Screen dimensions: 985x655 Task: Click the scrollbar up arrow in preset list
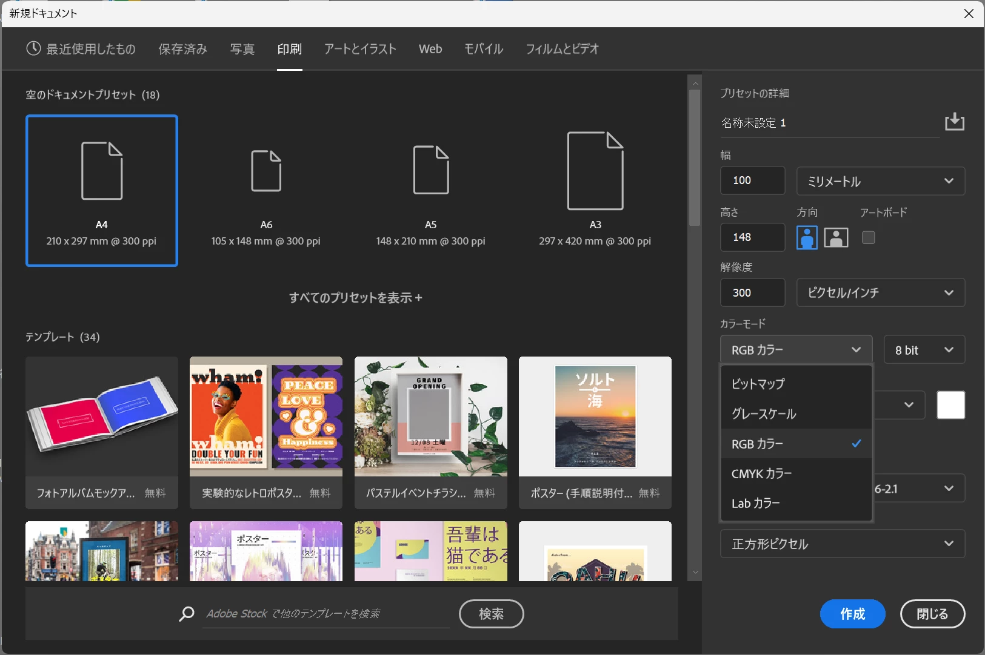[695, 83]
